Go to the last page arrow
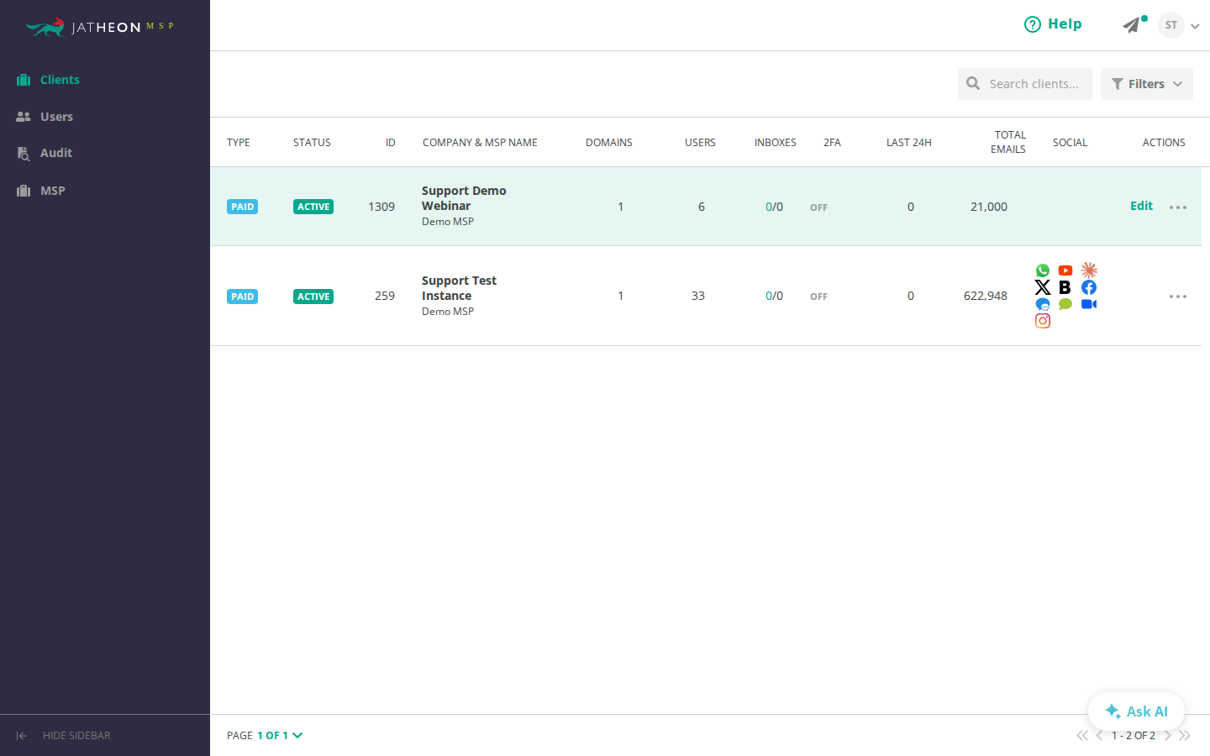 [1185, 736]
